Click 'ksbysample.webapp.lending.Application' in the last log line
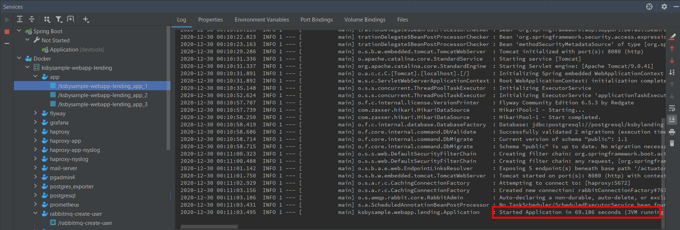The image size is (680, 230). point(419,212)
